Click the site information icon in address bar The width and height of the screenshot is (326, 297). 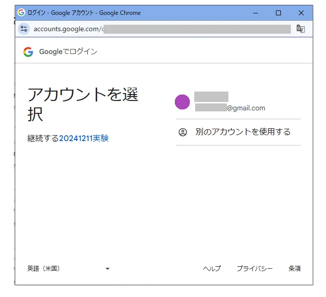pyautogui.click(x=24, y=29)
